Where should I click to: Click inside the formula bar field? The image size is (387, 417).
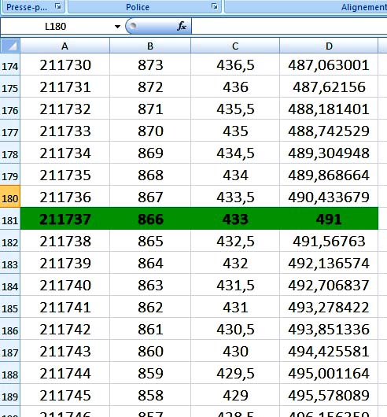pyautogui.click(x=289, y=26)
